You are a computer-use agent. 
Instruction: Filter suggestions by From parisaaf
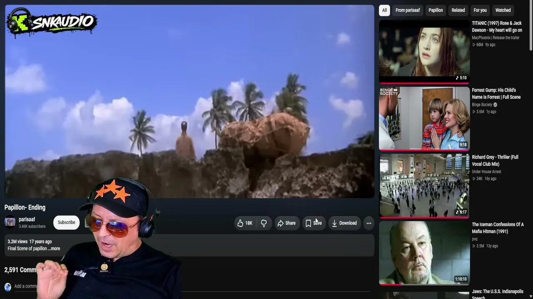(x=408, y=10)
